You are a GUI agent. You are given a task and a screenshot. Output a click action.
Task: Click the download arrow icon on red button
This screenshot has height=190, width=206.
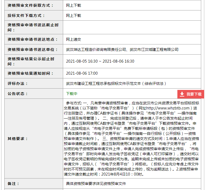pos(182,94)
